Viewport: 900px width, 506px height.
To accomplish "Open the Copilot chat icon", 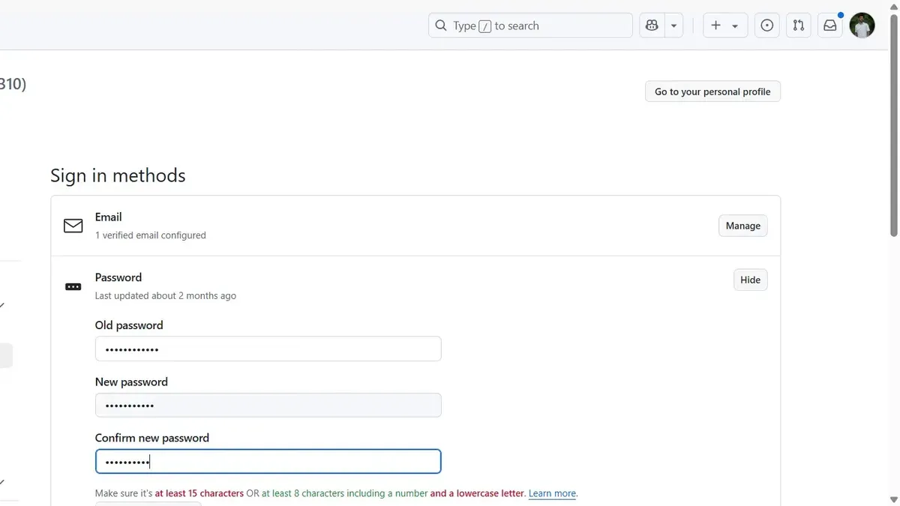I will pyautogui.click(x=652, y=25).
